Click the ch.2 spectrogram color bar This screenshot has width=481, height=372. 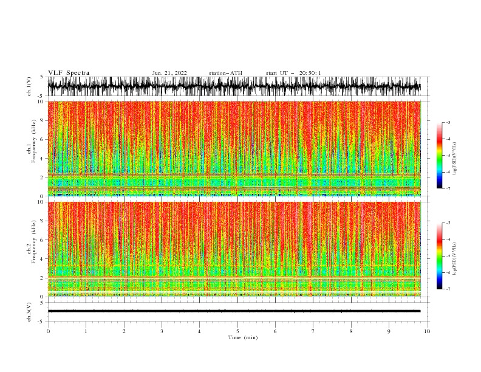(439, 256)
